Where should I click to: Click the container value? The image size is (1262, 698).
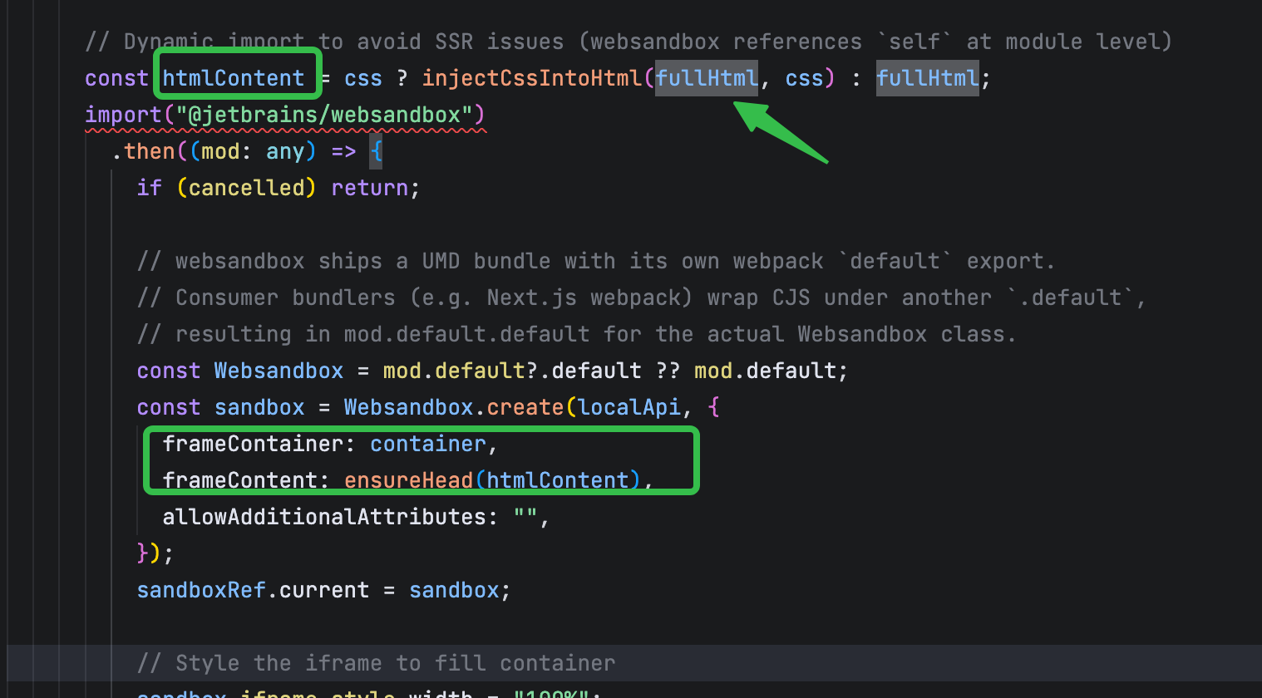(428, 444)
